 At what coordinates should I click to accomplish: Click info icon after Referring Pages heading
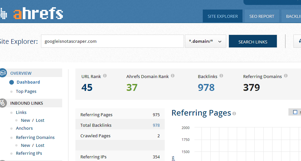click(x=234, y=114)
